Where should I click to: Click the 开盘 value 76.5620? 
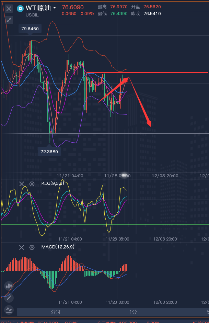[152, 7]
